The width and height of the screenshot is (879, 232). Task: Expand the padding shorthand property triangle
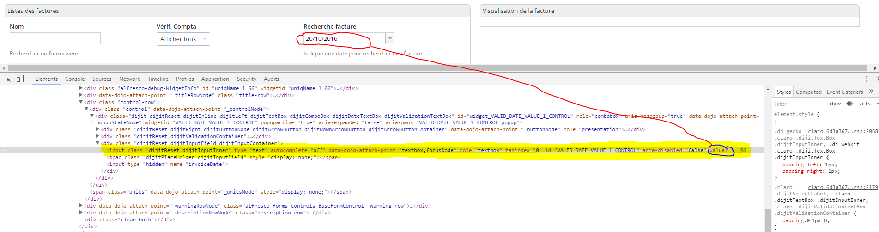pyautogui.click(x=809, y=220)
